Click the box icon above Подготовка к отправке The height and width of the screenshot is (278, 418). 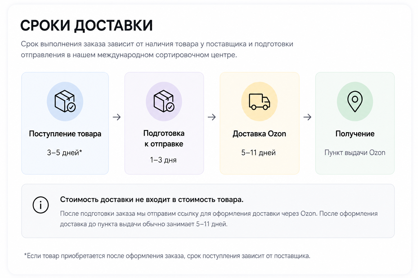coord(164,101)
